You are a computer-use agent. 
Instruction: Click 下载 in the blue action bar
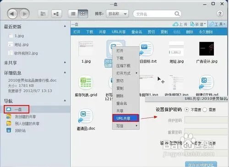tap(90, 32)
